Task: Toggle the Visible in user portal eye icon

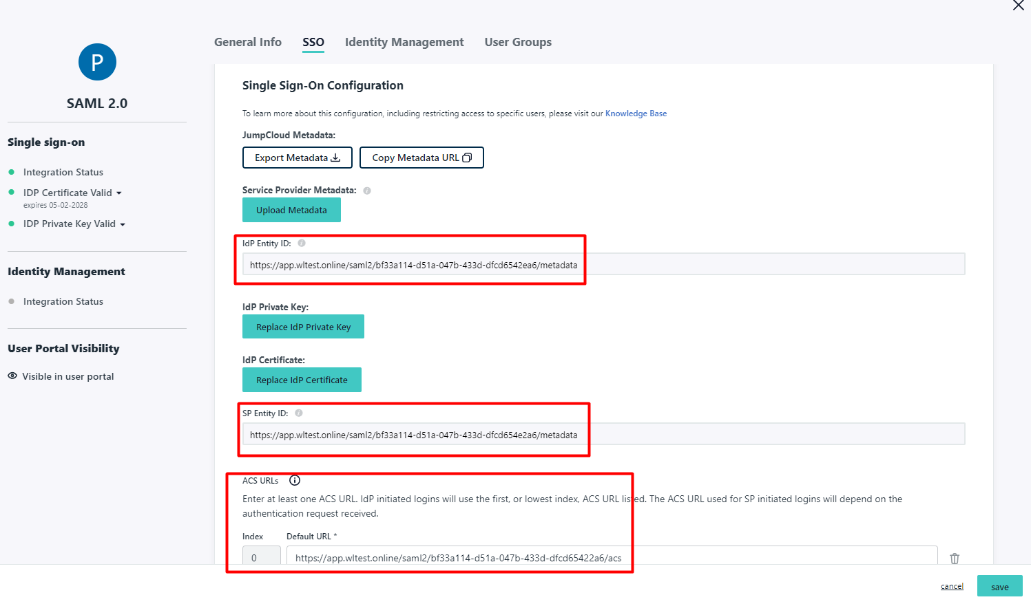Action: [x=12, y=376]
